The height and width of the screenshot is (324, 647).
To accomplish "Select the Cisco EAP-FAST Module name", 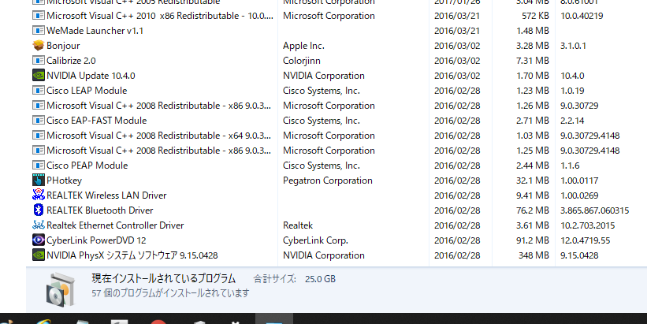I will (97, 121).
